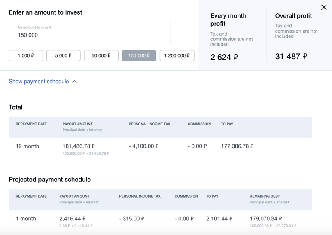Collapse the payment schedule chevron arrow
Screen dimensions: 332x235
click(75, 82)
